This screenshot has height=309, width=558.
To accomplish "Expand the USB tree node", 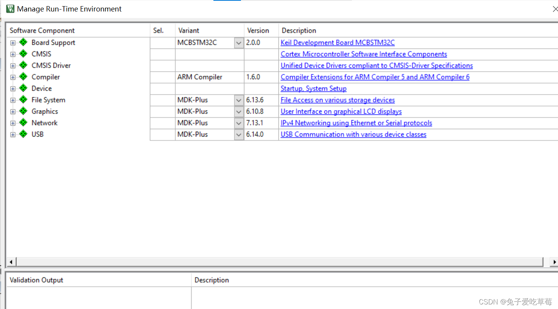I will pos(13,135).
